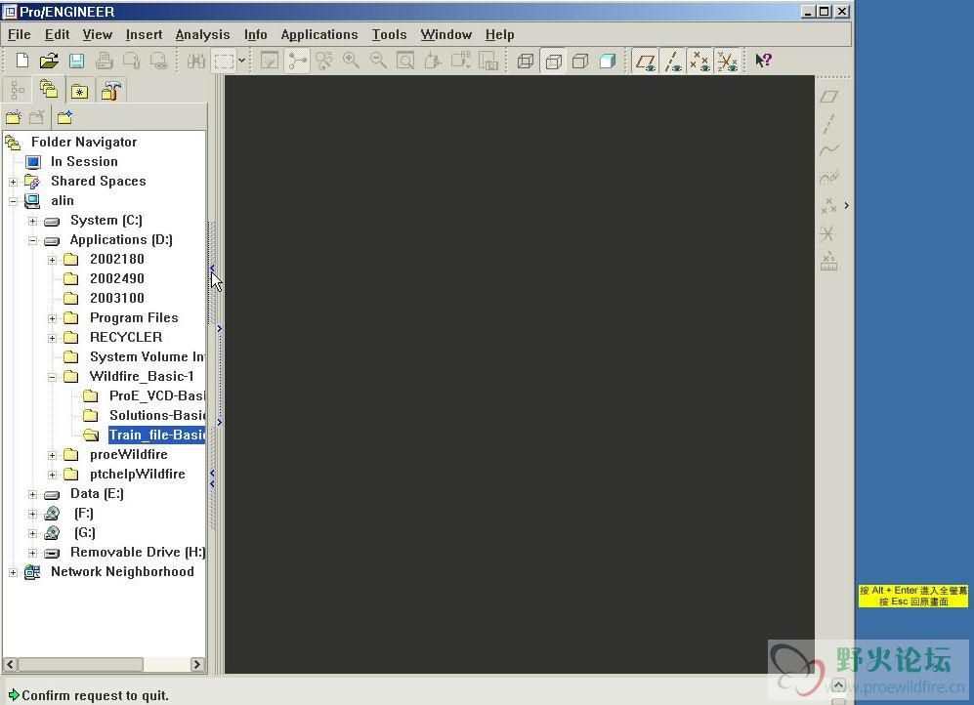
Task: Select the In Session tree item
Action: (84, 161)
